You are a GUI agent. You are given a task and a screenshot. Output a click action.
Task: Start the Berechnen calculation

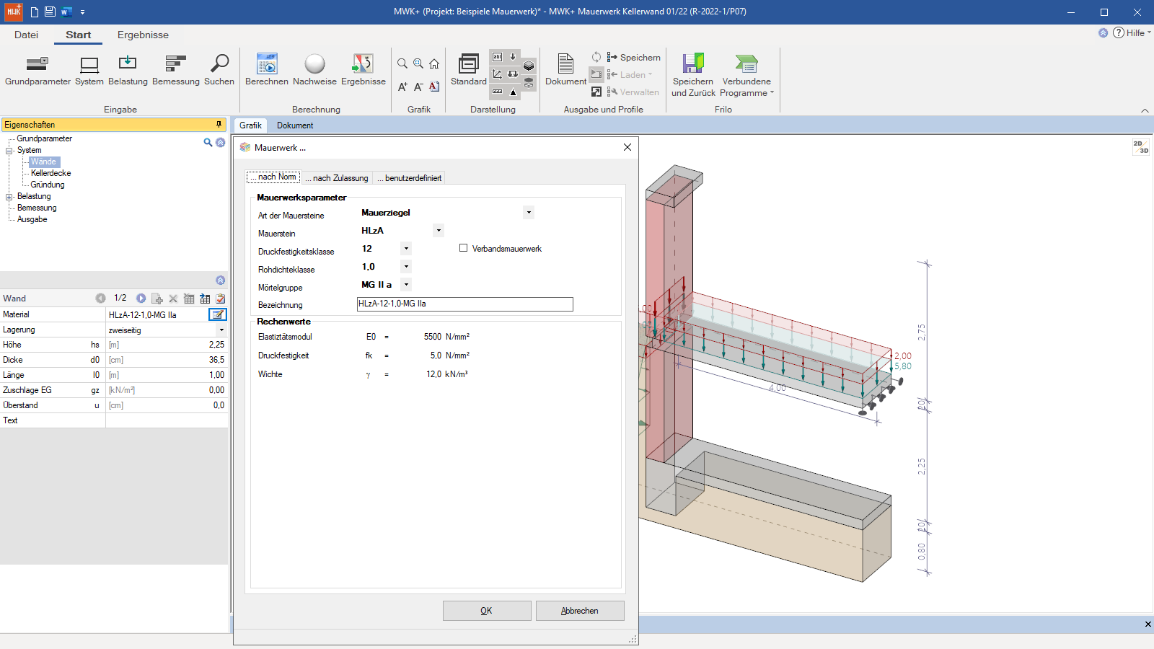coord(267,70)
